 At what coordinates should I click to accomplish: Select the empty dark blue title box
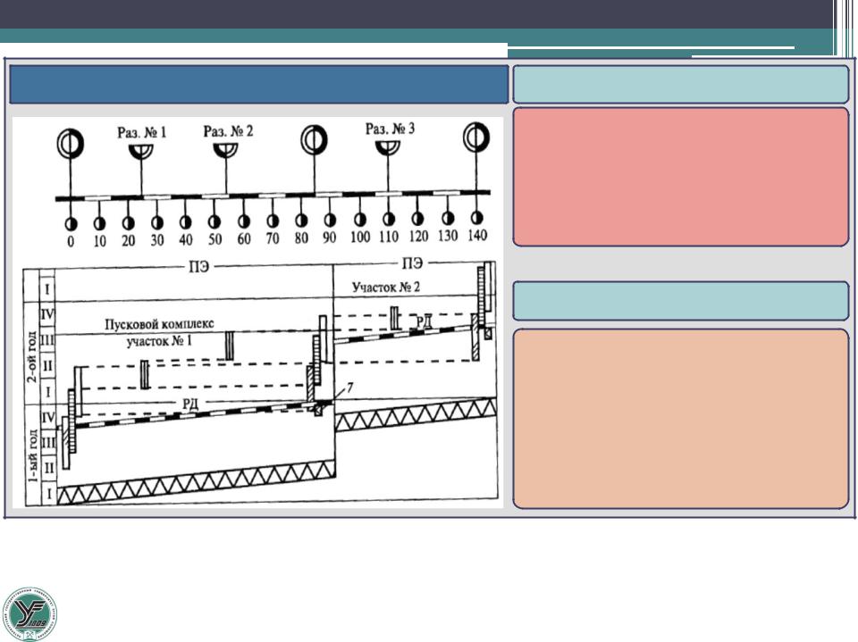click(259, 84)
